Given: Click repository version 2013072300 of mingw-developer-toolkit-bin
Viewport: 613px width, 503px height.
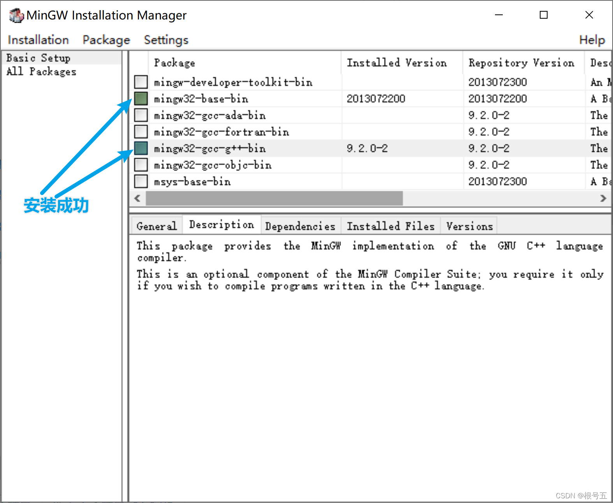Looking at the screenshot, I should [x=497, y=82].
